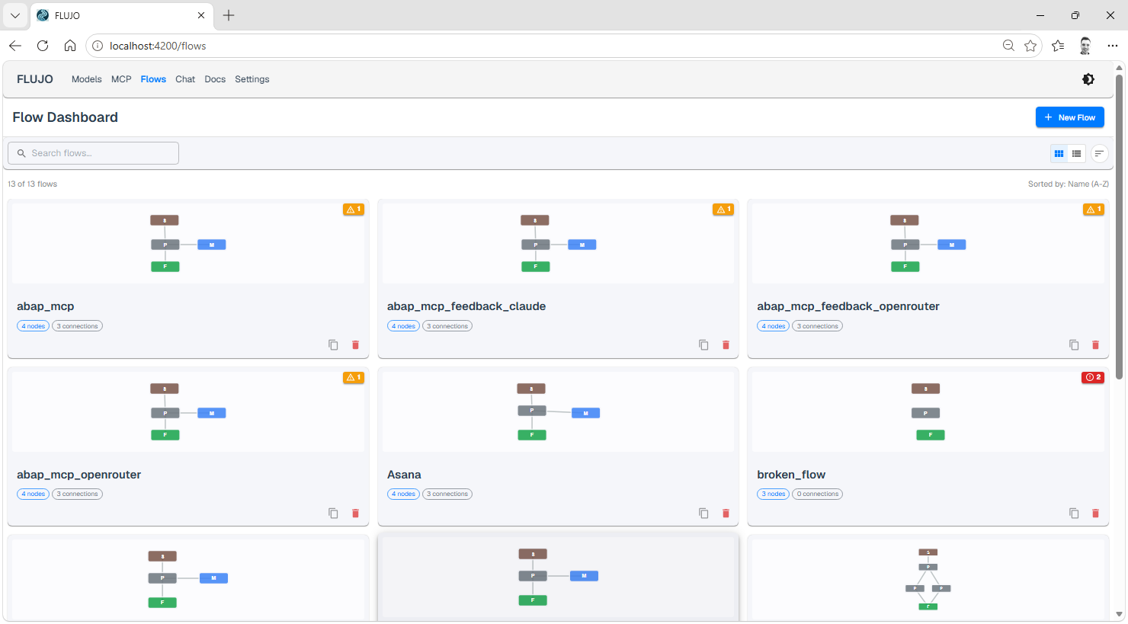The height and width of the screenshot is (624, 1128).
Task: Go to the browser home page icon
Action: (70, 46)
